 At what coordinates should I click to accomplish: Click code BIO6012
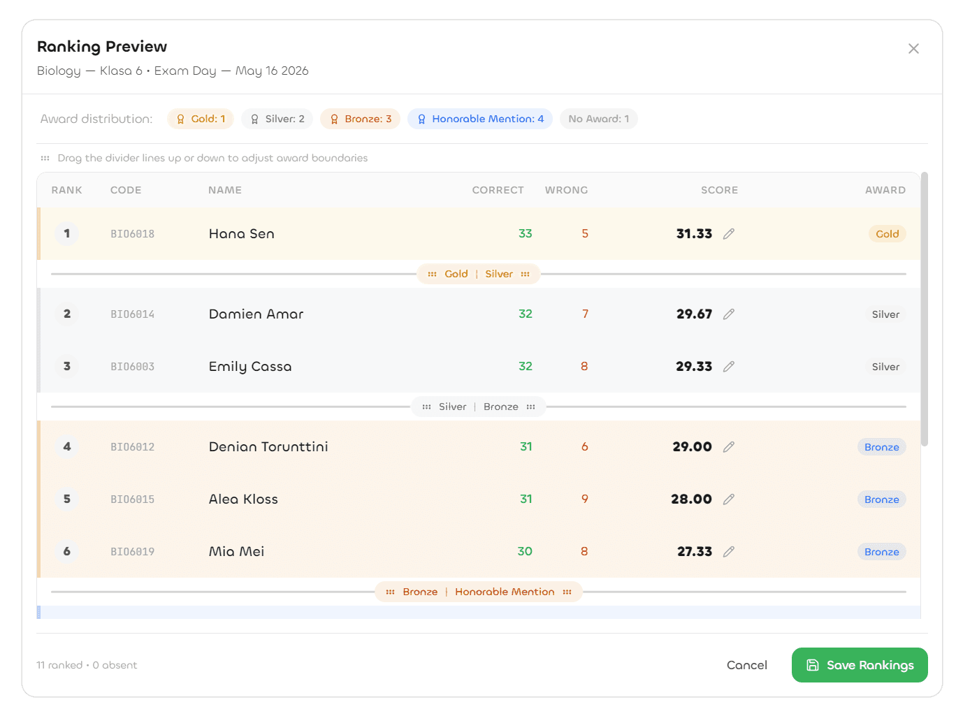pos(133,447)
